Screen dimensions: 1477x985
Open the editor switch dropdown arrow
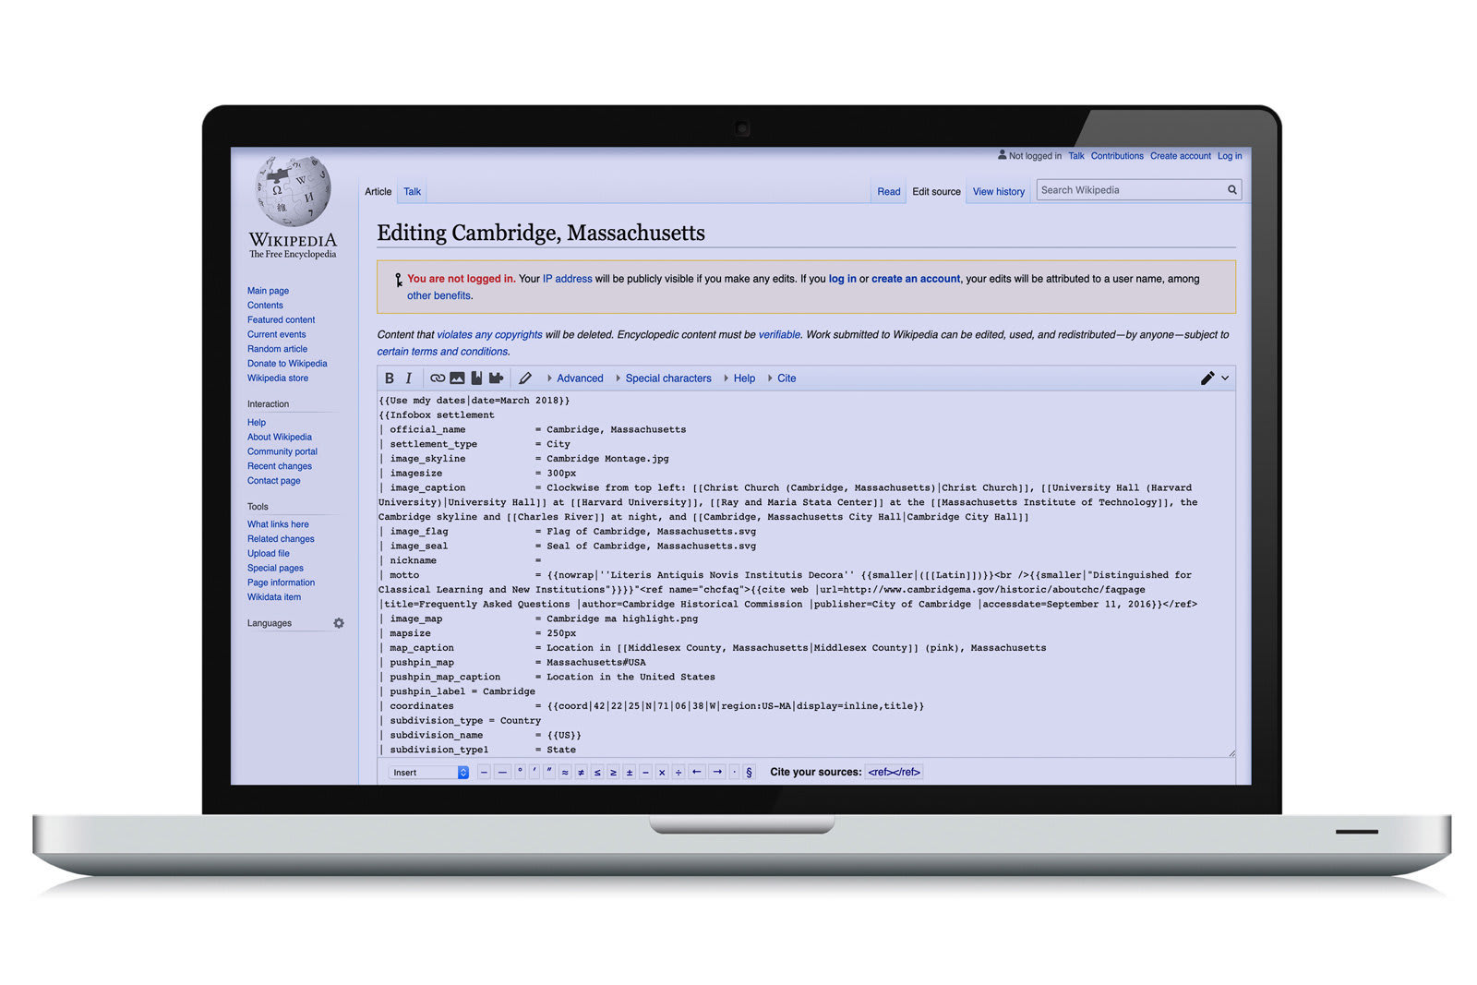tap(1225, 378)
